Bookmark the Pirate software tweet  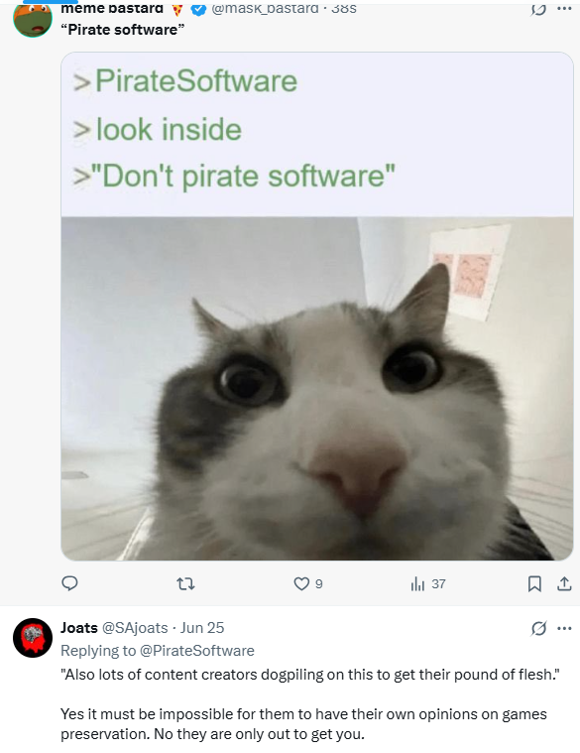click(x=534, y=584)
